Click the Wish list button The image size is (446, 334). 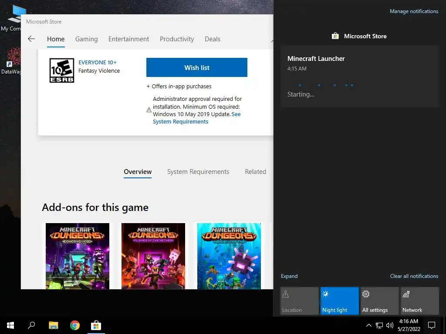[x=197, y=67]
